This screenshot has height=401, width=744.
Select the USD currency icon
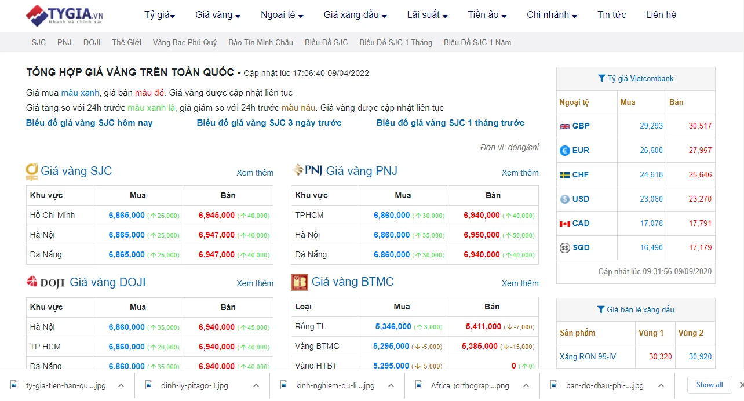(565, 199)
